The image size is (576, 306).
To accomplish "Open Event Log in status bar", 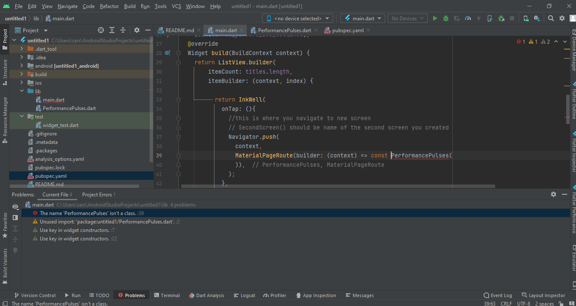I will click(498, 295).
